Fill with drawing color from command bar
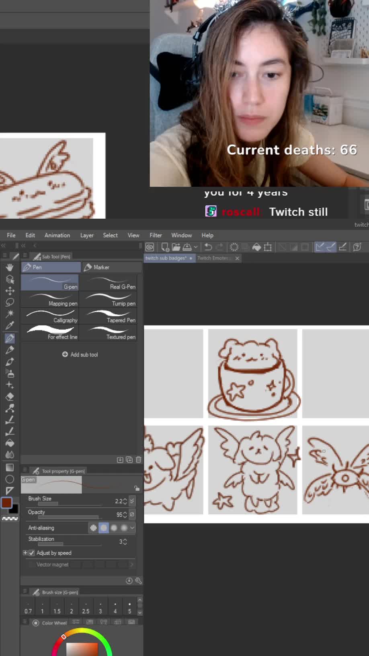Viewport: 369px width, 656px height. point(256,247)
